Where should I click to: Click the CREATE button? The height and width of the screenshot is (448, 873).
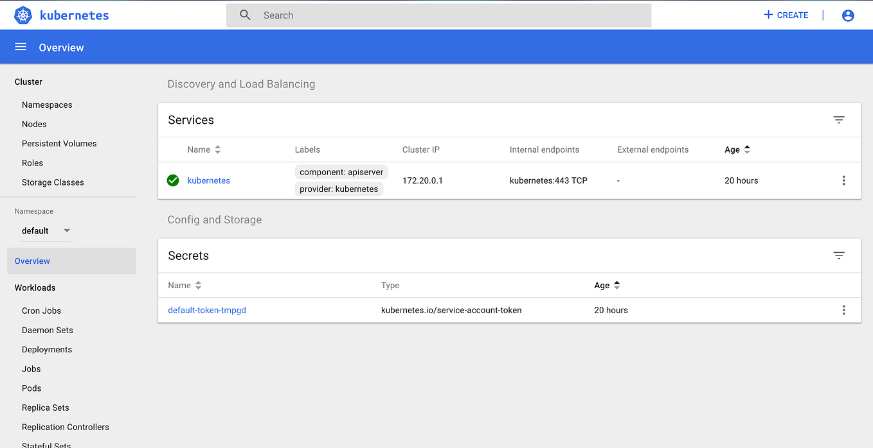pyautogui.click(x=786, y=15)
